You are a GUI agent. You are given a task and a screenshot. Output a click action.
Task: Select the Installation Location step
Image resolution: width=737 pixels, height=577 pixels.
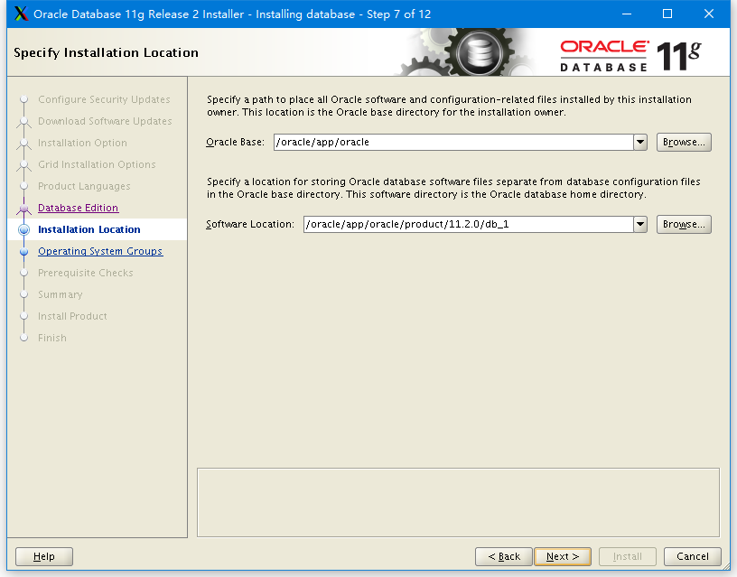pos(89,229)
